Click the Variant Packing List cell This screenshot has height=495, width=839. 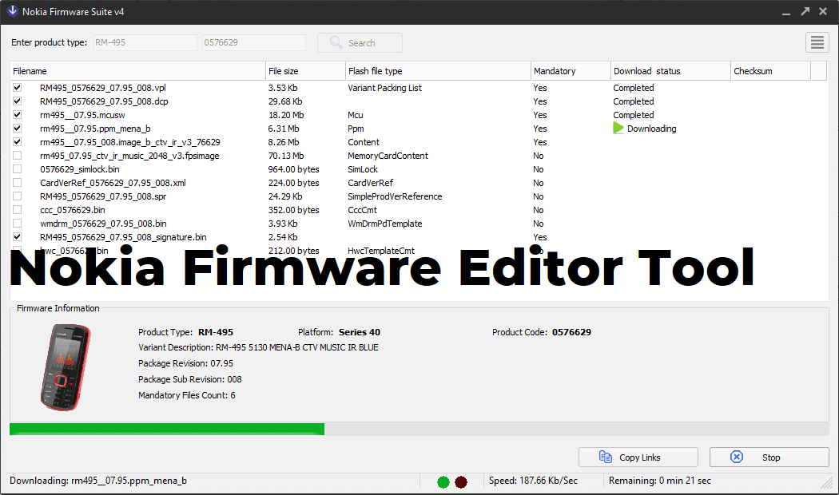(x=384, y=88)
